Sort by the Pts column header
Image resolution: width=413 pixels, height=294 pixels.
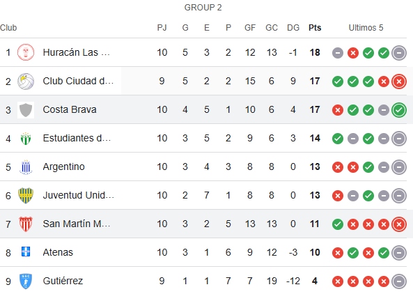click(x=315, y=28)
